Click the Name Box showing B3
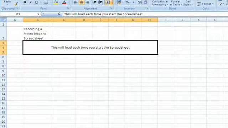The width and height of the screenshot is (228, 128). pos(18,14)
